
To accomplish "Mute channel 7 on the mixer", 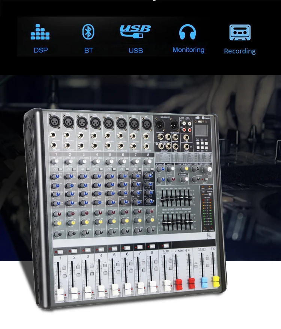I will [x=140, y=247].
